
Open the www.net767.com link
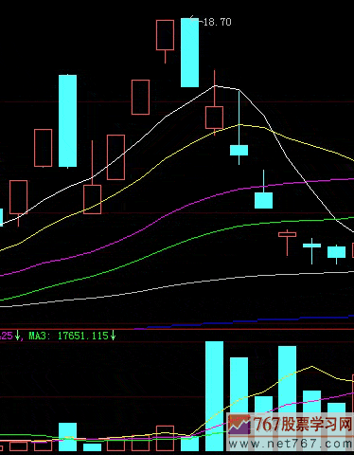point(290,444)
